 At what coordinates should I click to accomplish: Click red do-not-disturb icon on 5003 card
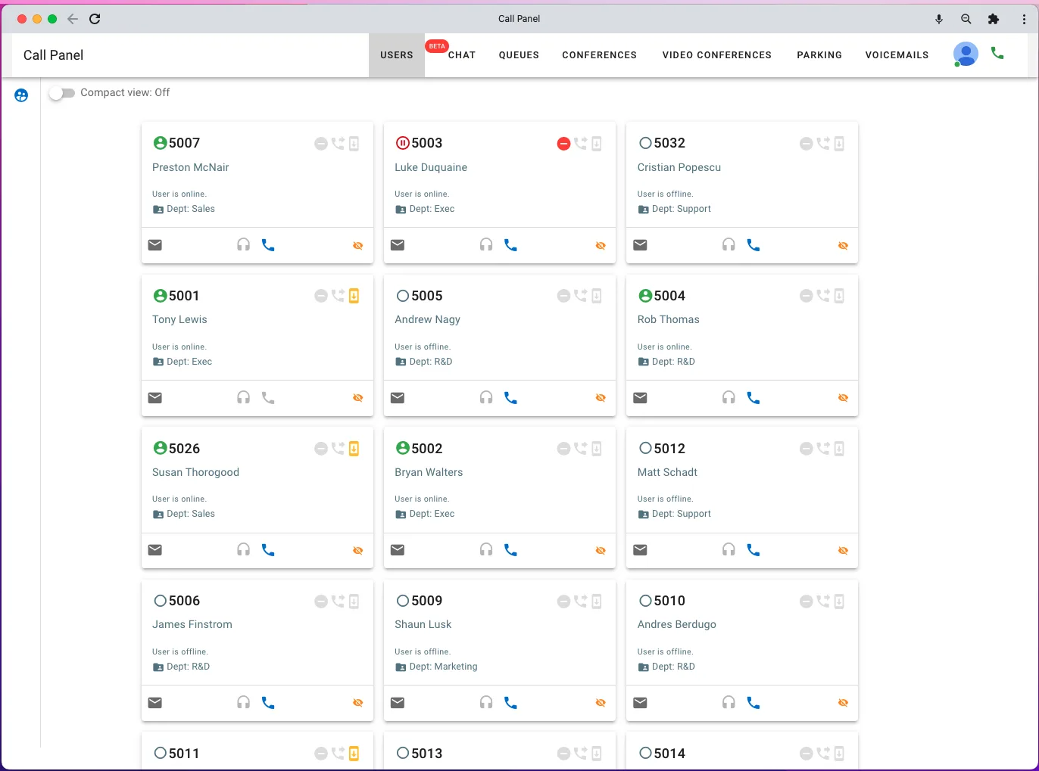click(x=563, y=144)
